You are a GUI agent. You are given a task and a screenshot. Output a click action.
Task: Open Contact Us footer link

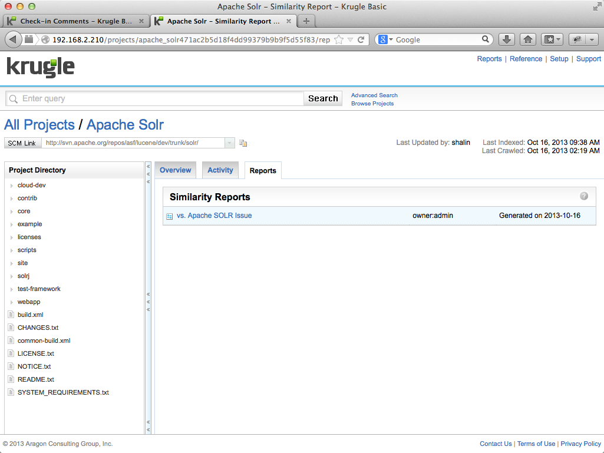[x=496, y=444]
